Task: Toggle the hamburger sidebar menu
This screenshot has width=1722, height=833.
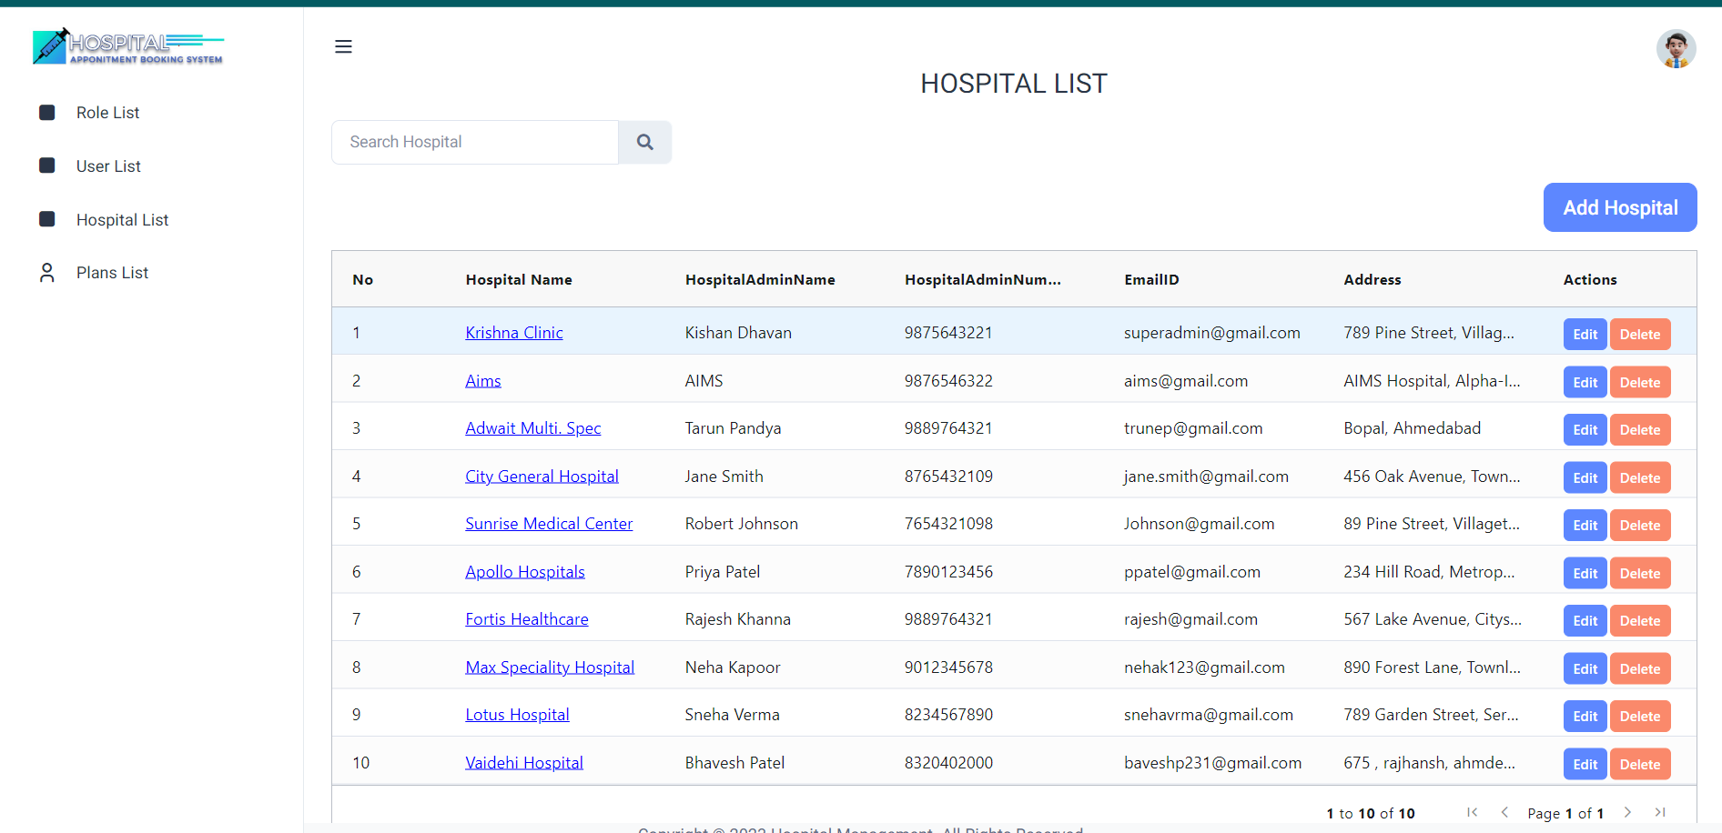Action: tap(343, 46)
